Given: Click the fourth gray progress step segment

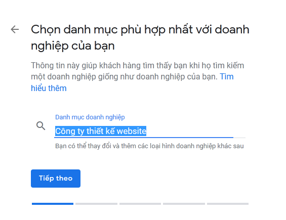Looking at the screenshot, I should point(184,204).
